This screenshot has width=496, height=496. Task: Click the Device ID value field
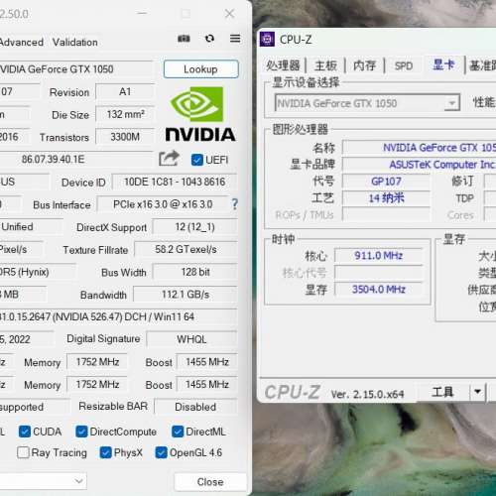pyautogui.click(x=175, y=182)
